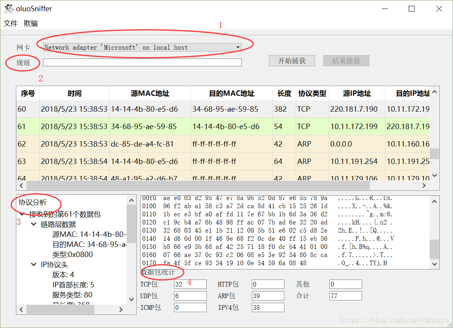
Task: Click the ICMP包 count field
Action: point(190,307)
